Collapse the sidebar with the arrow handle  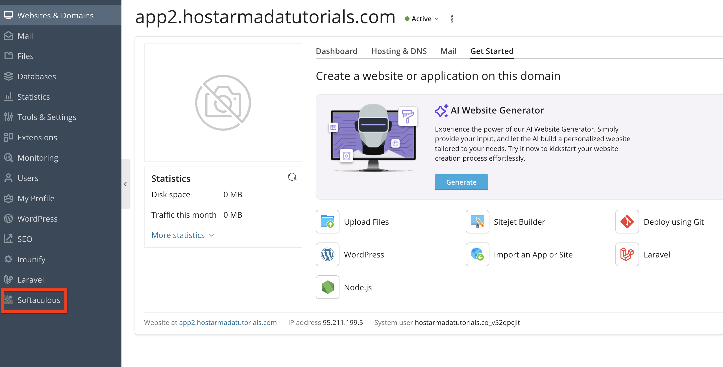126,184
